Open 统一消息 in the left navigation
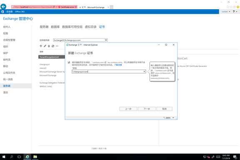This screenshot has height=160, width=240. coord(8,79)
